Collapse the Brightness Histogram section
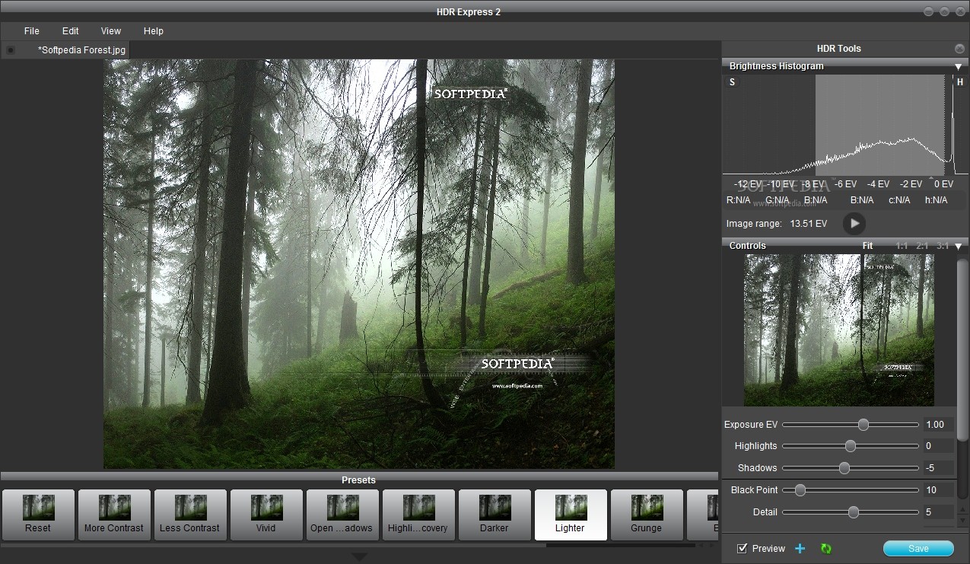Image resolution: width=970 pixels, height=564 pixels. pyautogui.click(x=959, y=67)
